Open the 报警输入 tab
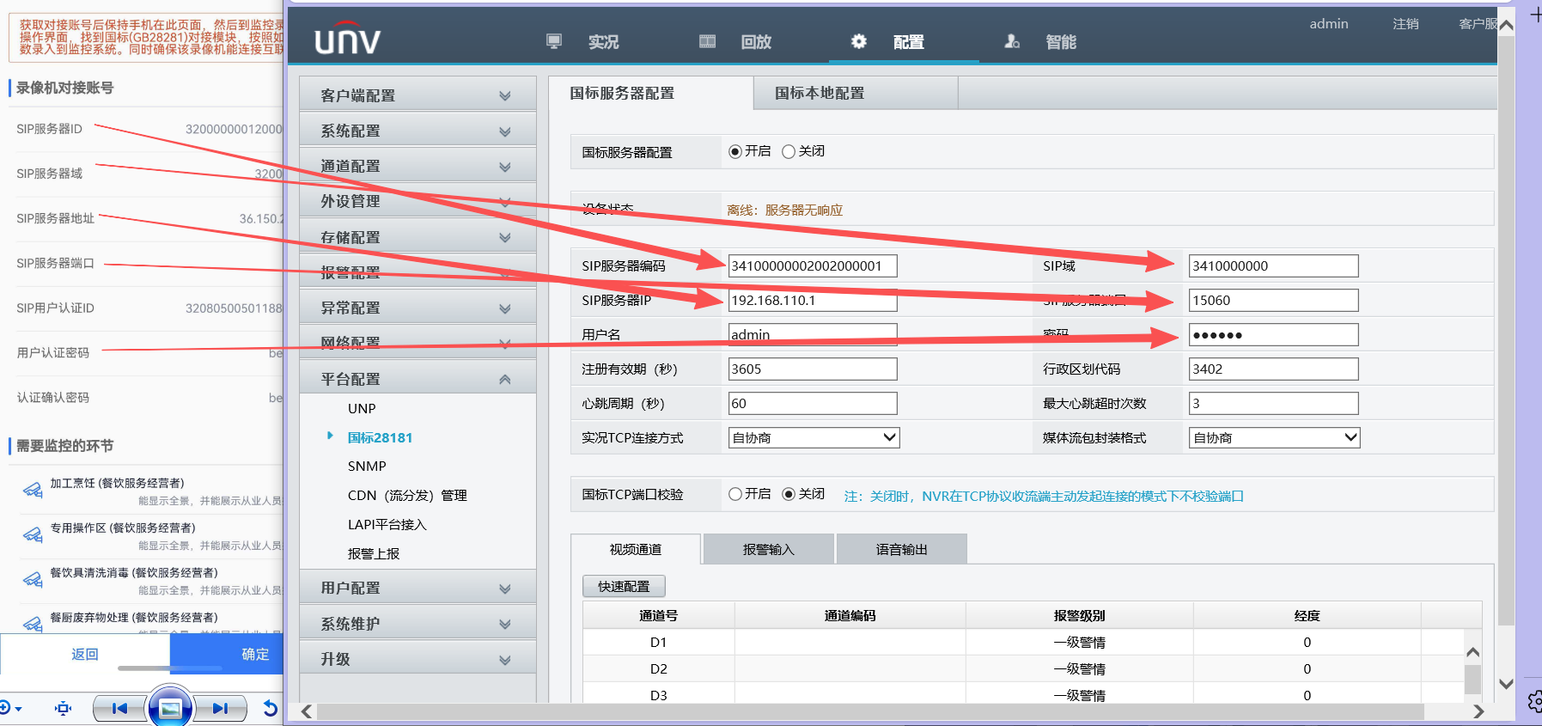Screen dimensions: 1542x726 (x=768, y=549)
